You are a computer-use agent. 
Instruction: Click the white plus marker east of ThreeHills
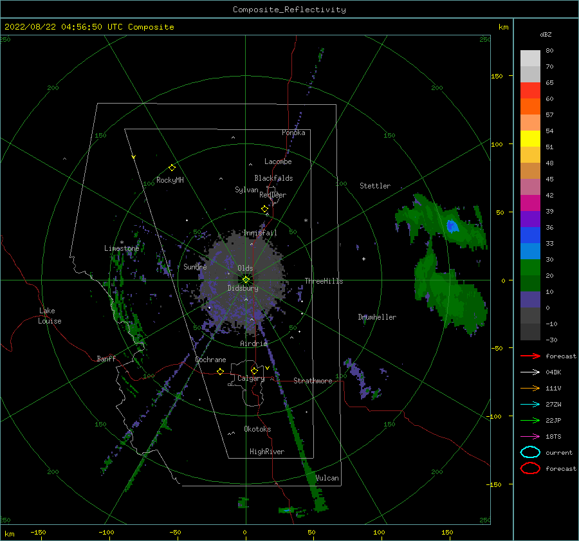pyautogui.click(x=363, y=259)
